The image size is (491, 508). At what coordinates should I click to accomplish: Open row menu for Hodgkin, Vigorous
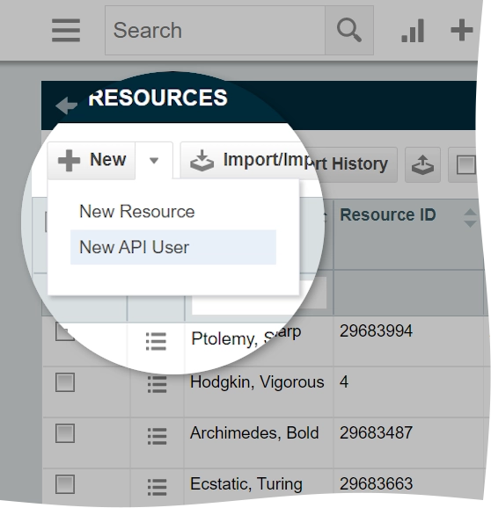coord(157,384)
